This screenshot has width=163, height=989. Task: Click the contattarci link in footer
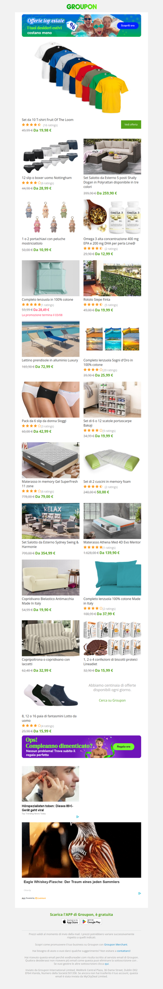pos(123,951)
